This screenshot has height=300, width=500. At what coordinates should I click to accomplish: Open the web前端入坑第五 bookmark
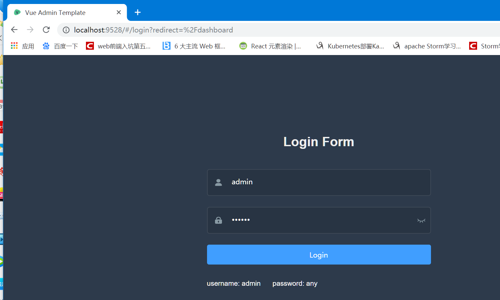coord(118,46)
